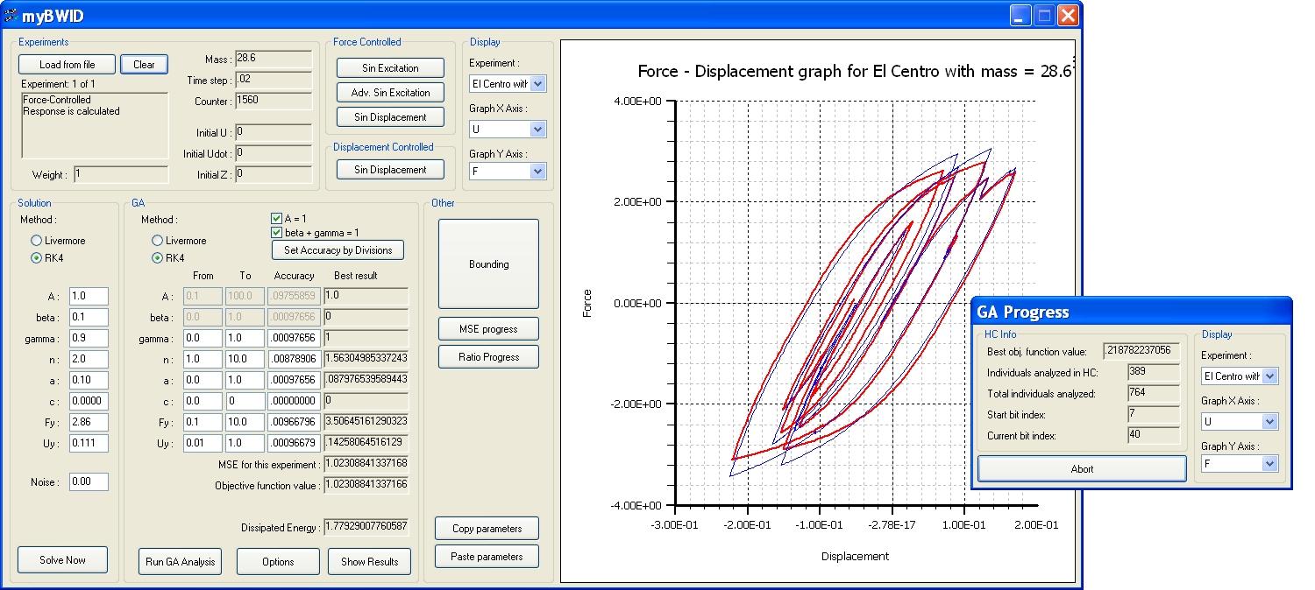Click the Bounding button
Viewport: 1315px width, 590px height.
[x=488, y=264]
